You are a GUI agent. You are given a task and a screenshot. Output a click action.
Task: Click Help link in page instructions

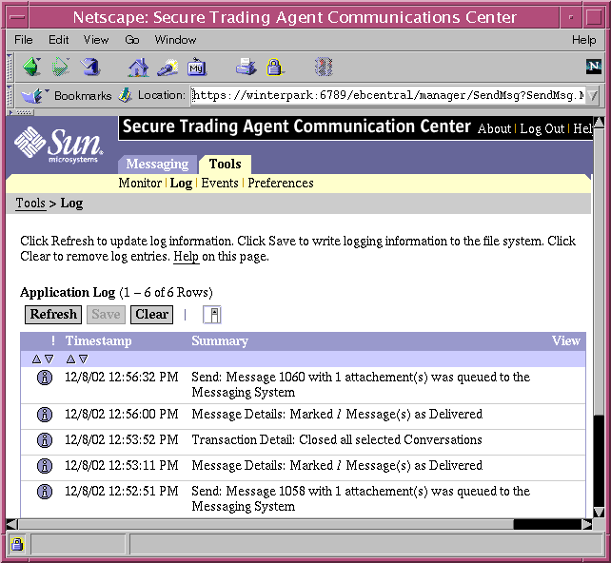click(x=186, y=257)
